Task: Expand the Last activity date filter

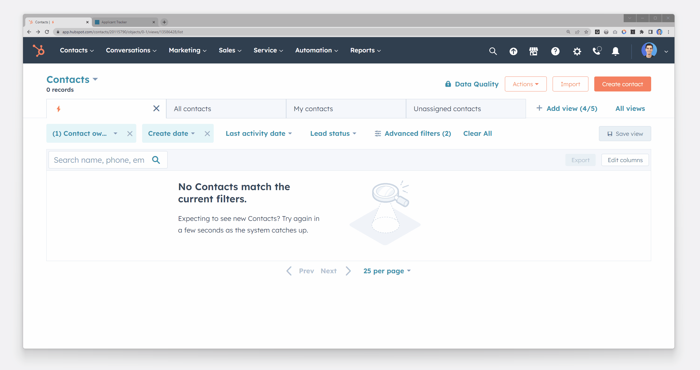Action: click(x=259, y=134)
